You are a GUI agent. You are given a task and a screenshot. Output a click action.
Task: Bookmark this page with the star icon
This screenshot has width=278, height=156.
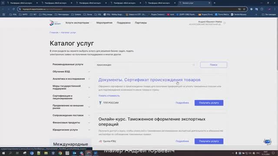tap(244, 9)
